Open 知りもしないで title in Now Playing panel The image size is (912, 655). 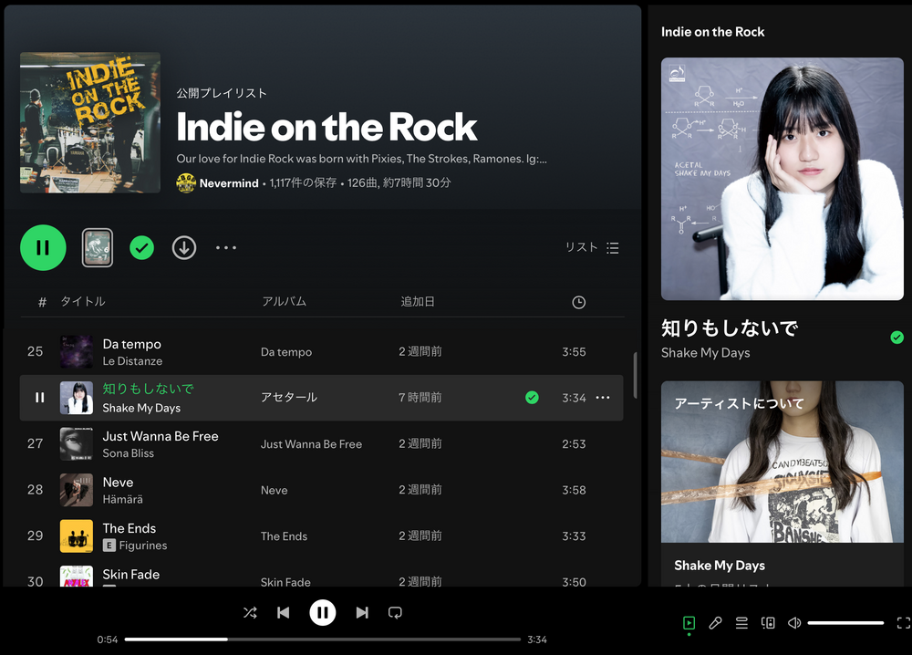(x=730, y=328)
